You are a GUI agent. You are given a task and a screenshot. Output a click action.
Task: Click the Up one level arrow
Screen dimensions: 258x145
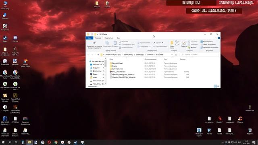pyautogui.click(x=98, y=55)
